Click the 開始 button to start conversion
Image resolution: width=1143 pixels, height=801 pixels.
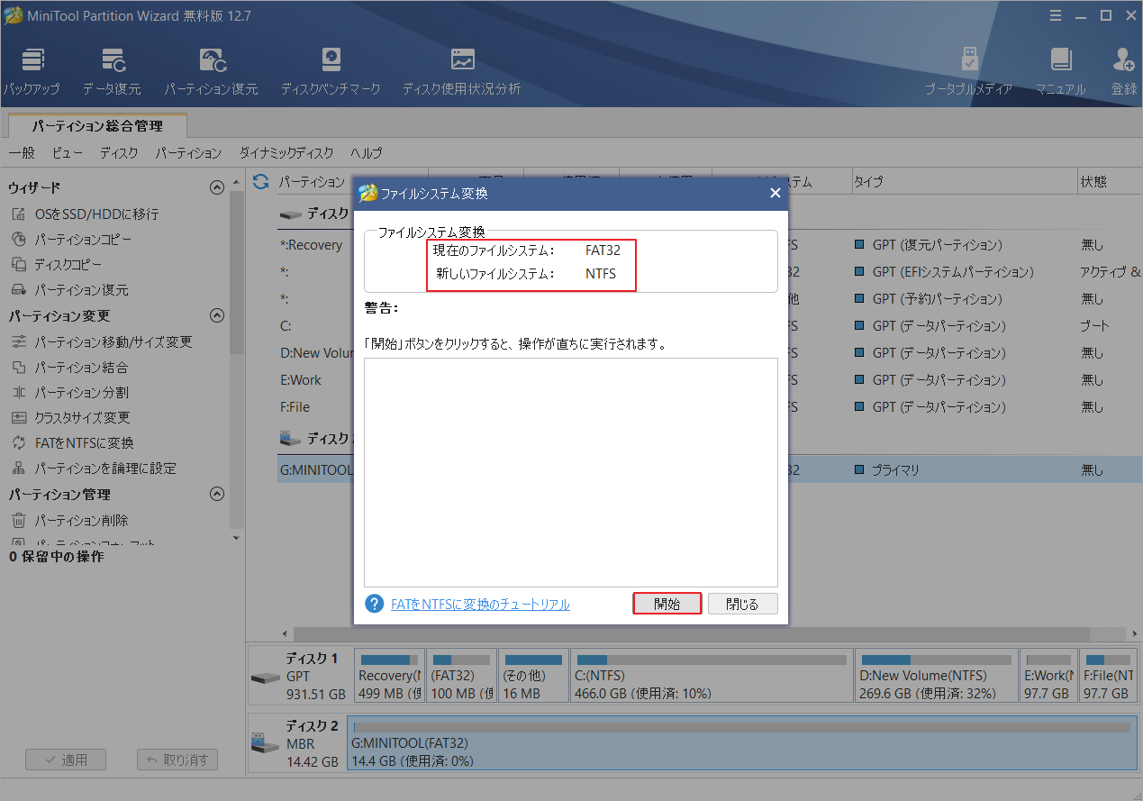[667, 603]
